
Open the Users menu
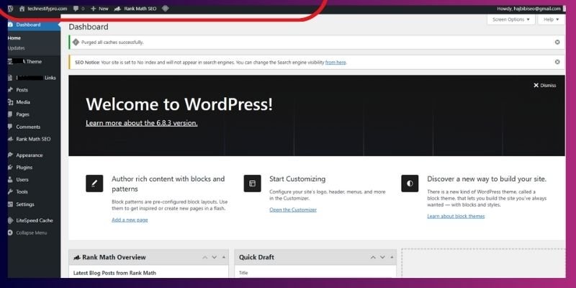point(34,179)
